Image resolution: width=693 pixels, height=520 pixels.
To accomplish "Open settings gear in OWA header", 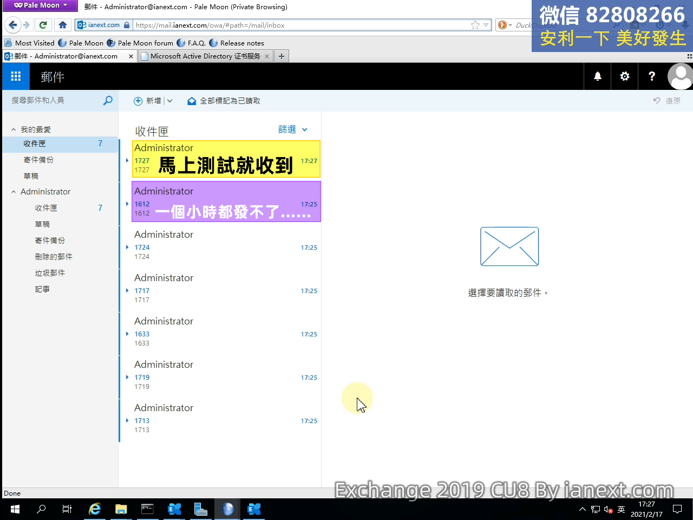I will click(x=625, y=76).
